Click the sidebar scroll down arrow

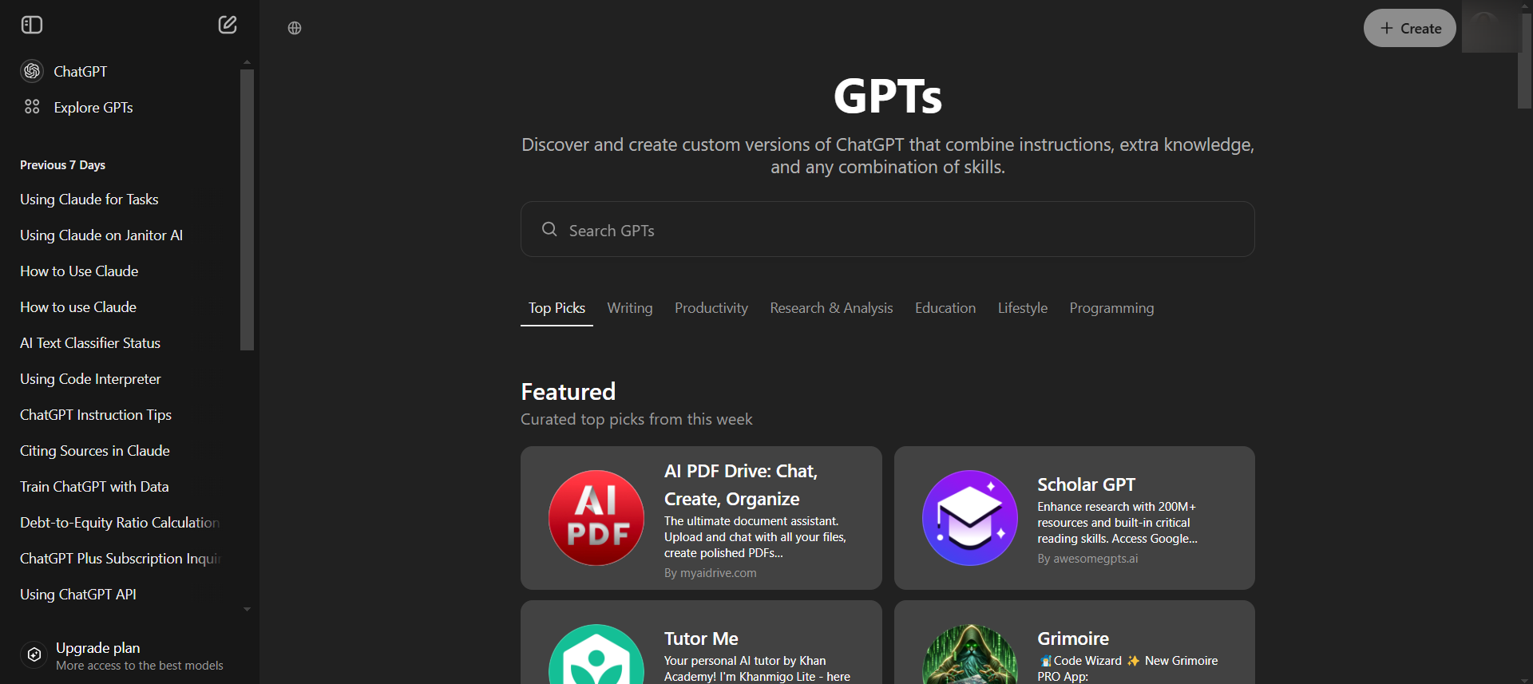(x=248, y=609)
